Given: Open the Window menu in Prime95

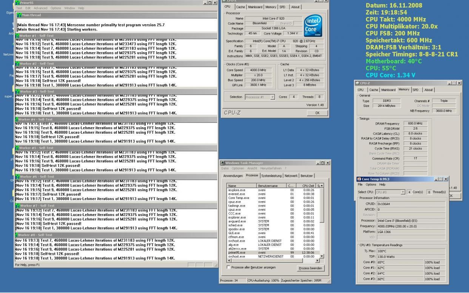Looking at the screenshot, I should (x=69, y=8).
